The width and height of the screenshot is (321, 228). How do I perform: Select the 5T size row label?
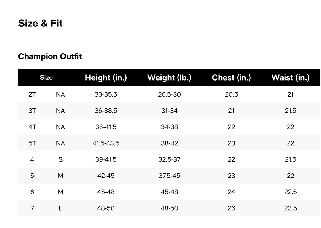coord(32,143)
